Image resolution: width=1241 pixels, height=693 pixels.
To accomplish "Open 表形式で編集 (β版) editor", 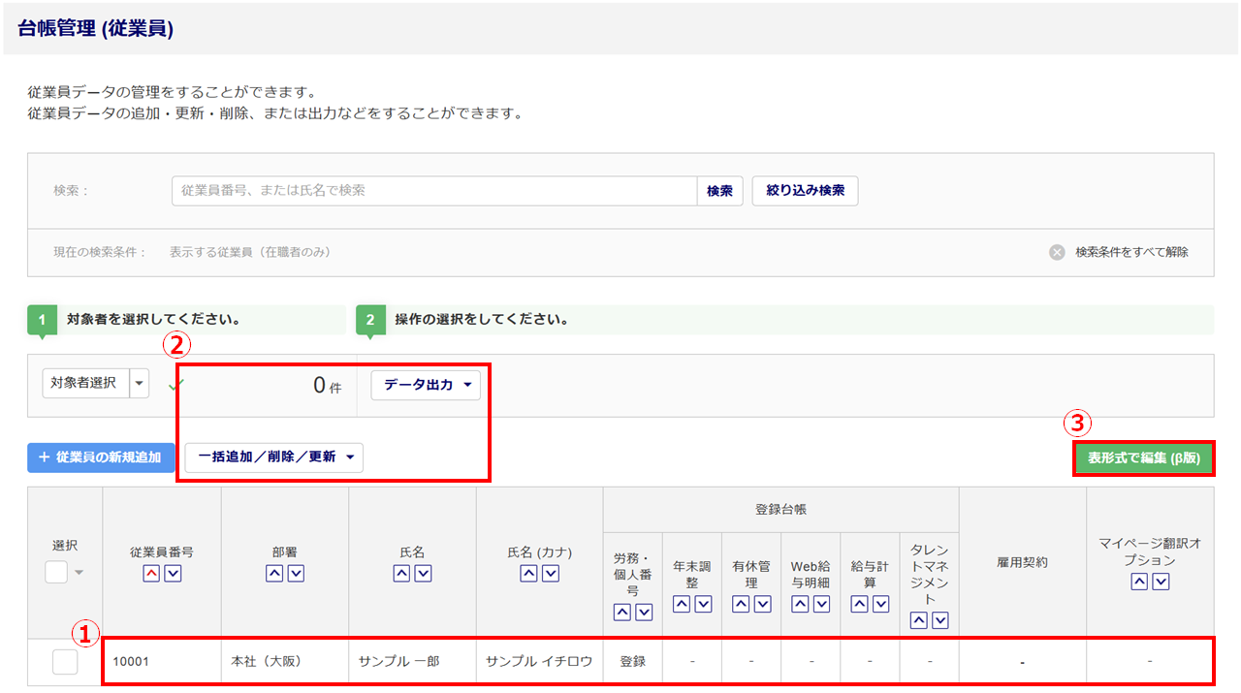I will tap(1143, 457).
